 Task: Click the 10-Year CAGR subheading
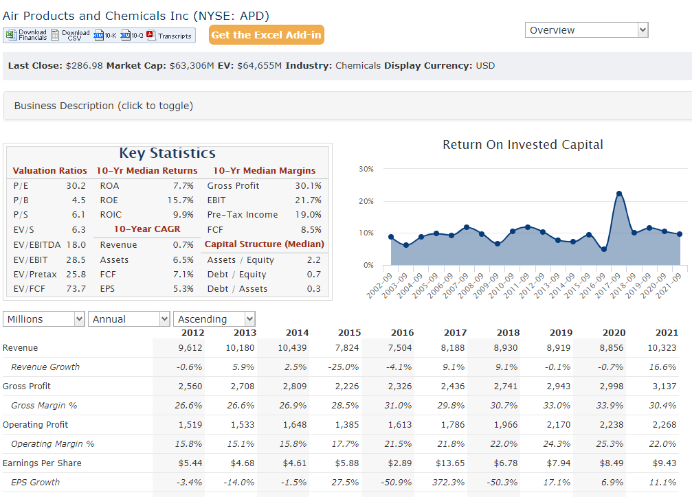click(x=147, y=229)
